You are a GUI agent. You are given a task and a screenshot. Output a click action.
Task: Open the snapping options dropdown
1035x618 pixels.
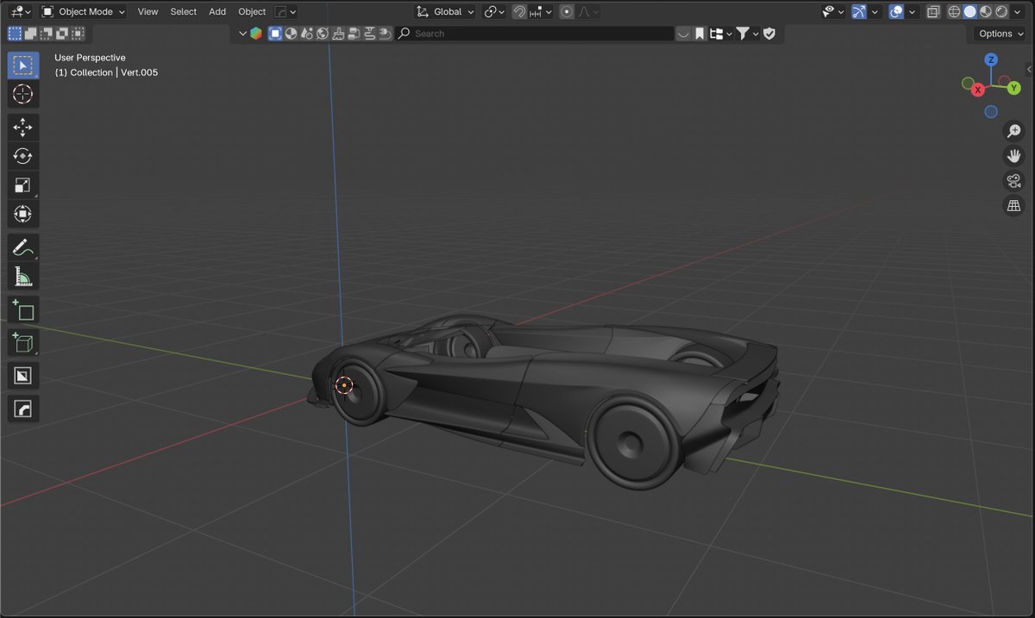541,12
